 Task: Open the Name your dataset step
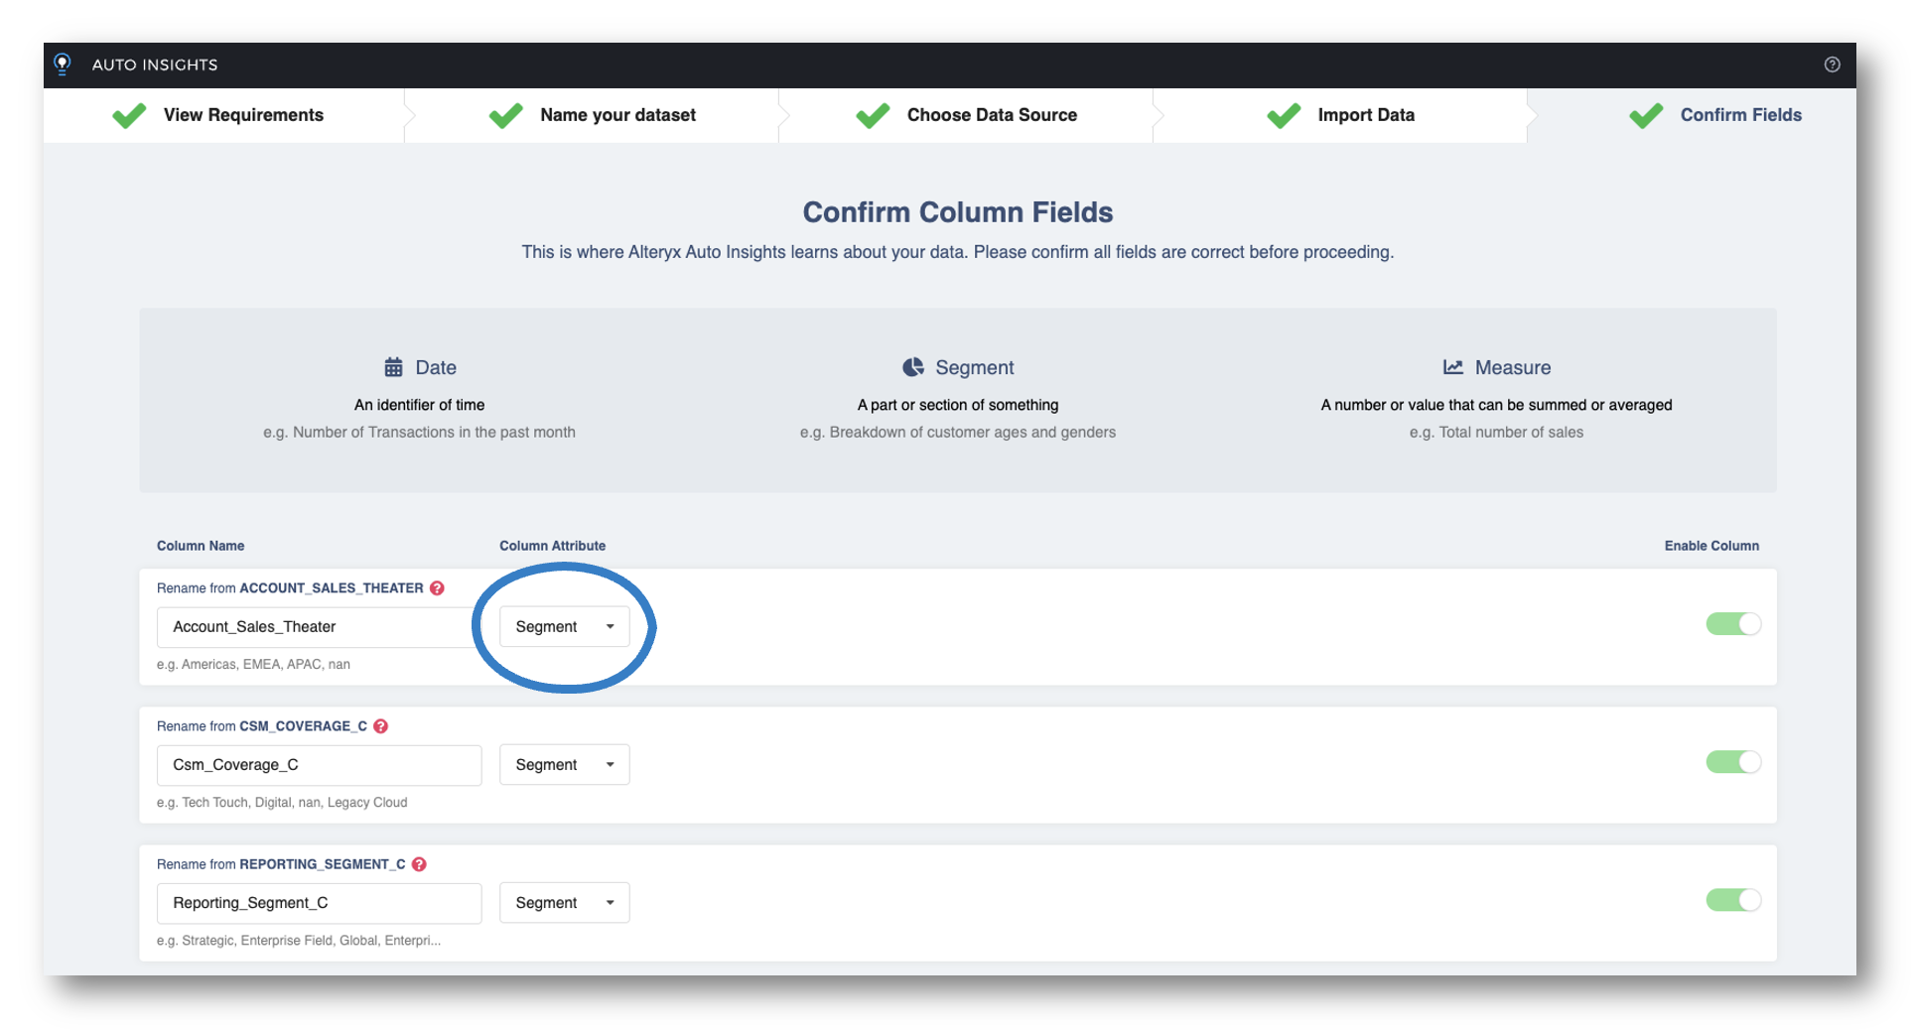tap(616, 115)
